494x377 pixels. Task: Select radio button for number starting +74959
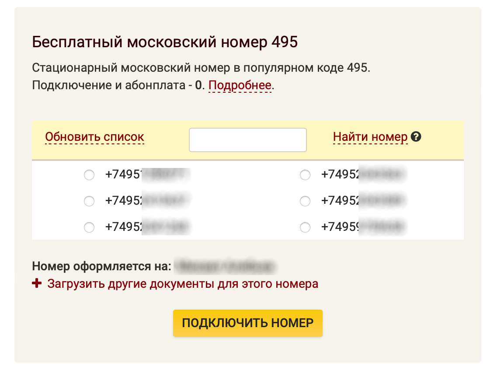point(305,227)
